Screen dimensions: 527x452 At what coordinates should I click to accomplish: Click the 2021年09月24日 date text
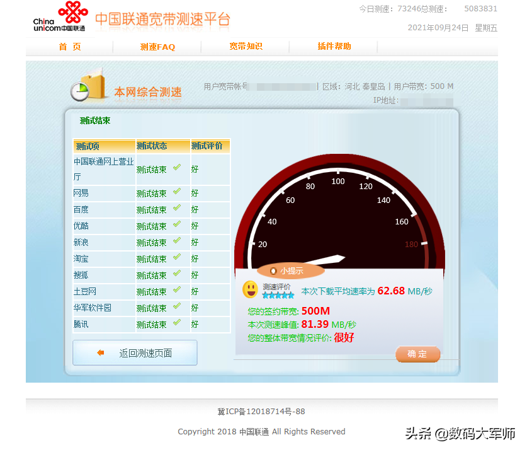click(x=438, y=28)
